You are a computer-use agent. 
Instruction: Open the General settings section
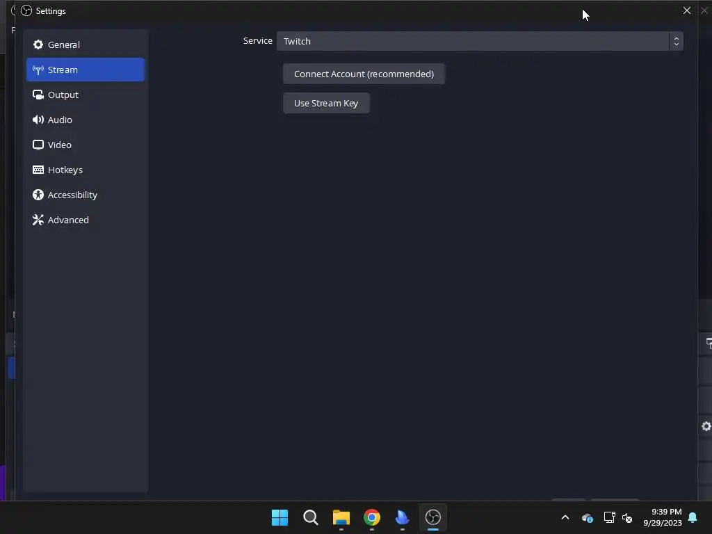(x=86, y=44)
